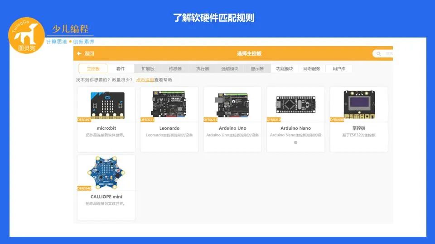Open the 套件 tab
The height and width of the screenshot is (244, 435).
point(121,69)
